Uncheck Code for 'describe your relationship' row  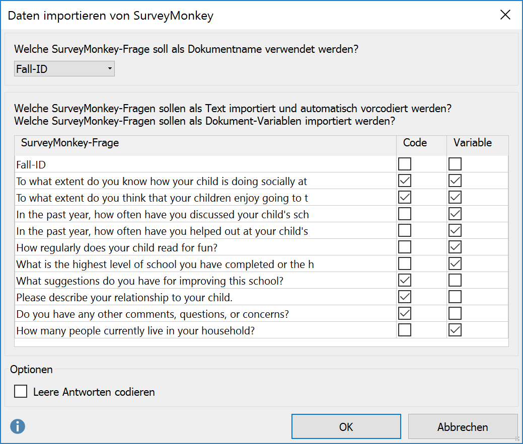pyautogui.click(x=405, y=297)
